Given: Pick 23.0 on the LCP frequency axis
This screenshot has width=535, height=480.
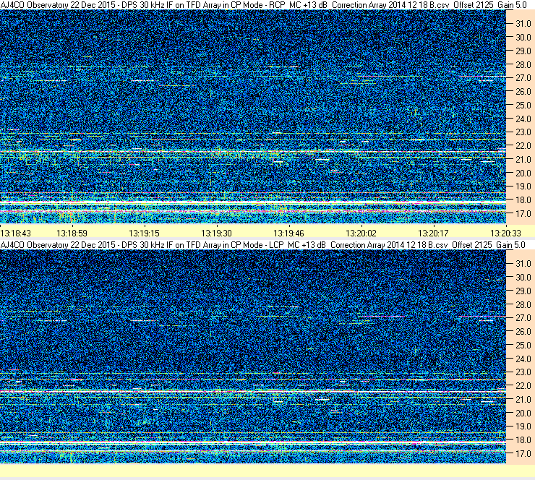Looking at the screenshot, I should point(523,372).
